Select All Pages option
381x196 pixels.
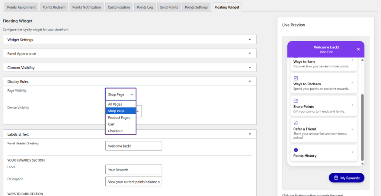pos(121,104)
